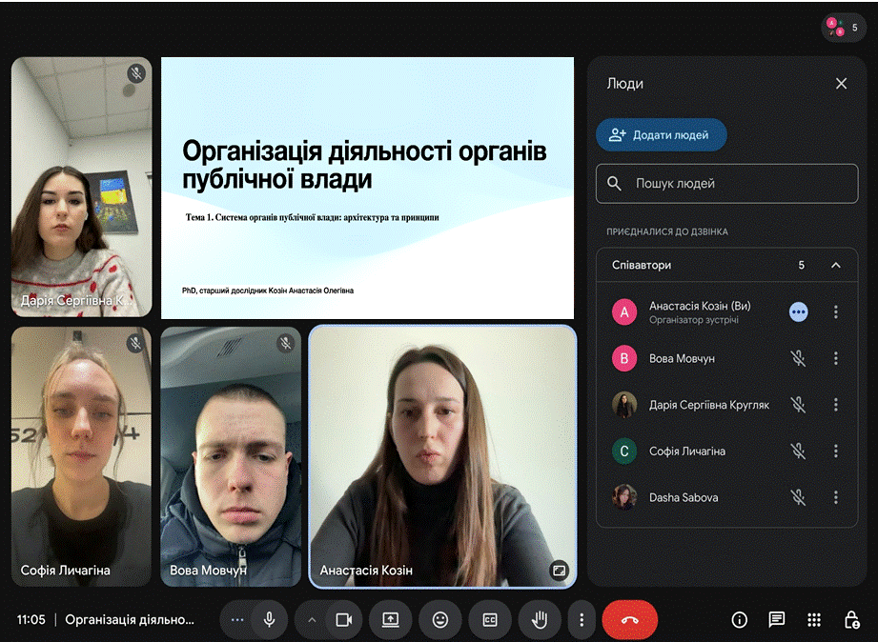Open more actions for Анастасія Козін
This screenshot has width=878, height=642.
click(x=835, y=311)
